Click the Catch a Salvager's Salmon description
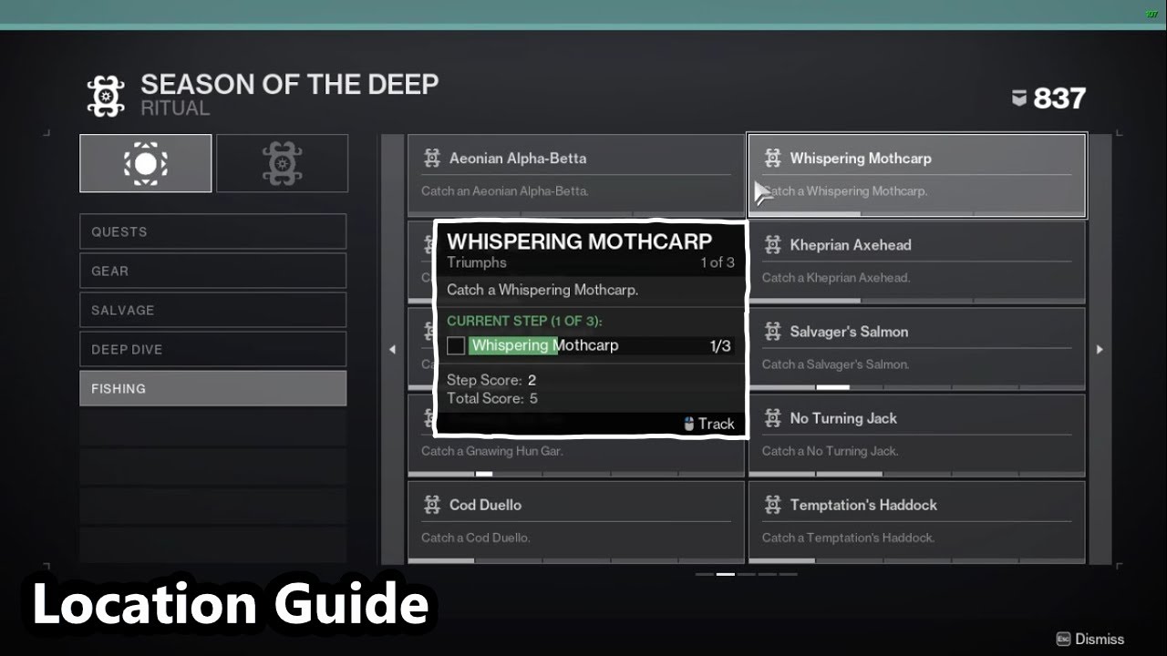This screenshot has height=656, width=1167. click(836, 364)
